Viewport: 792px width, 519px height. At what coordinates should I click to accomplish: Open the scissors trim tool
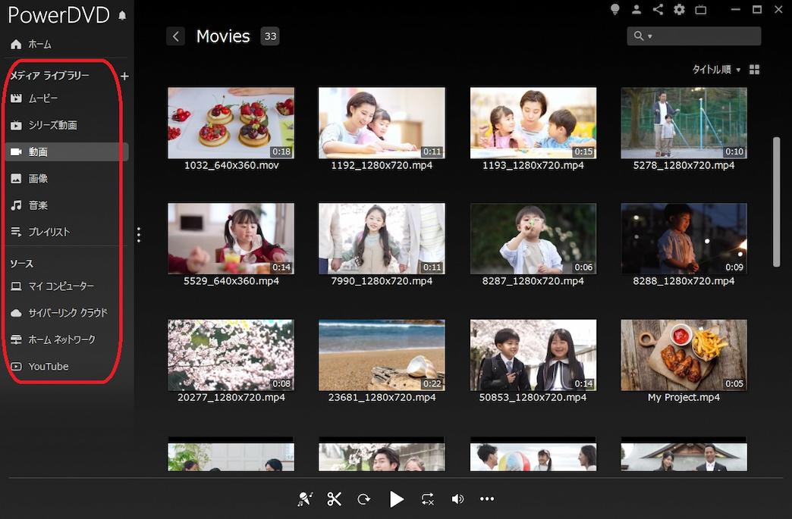click(x=334, y=499)
